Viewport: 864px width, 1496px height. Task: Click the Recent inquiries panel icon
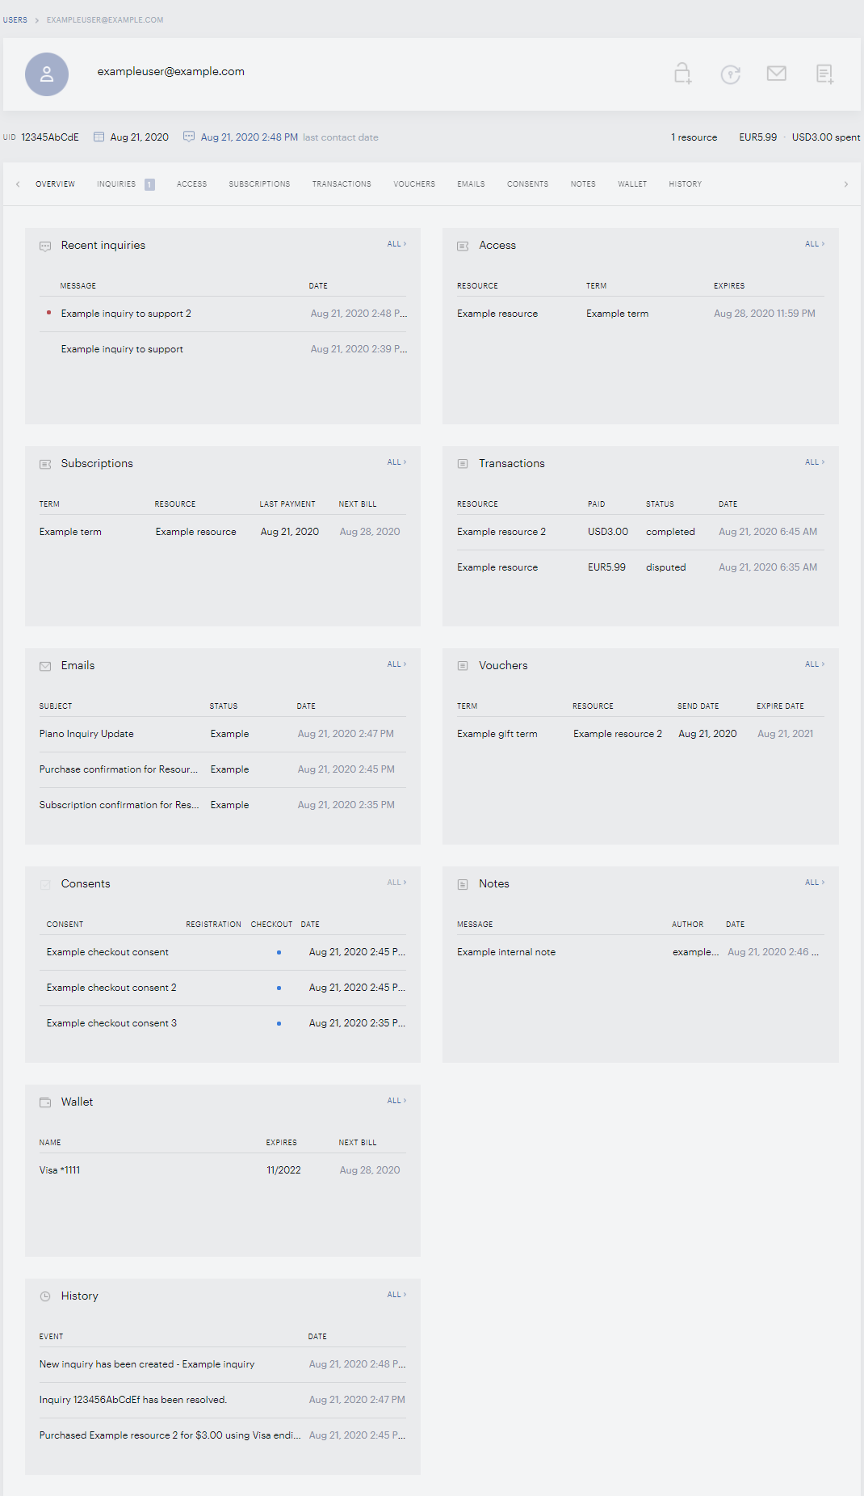pyautogui.click(x=45, y=247)
